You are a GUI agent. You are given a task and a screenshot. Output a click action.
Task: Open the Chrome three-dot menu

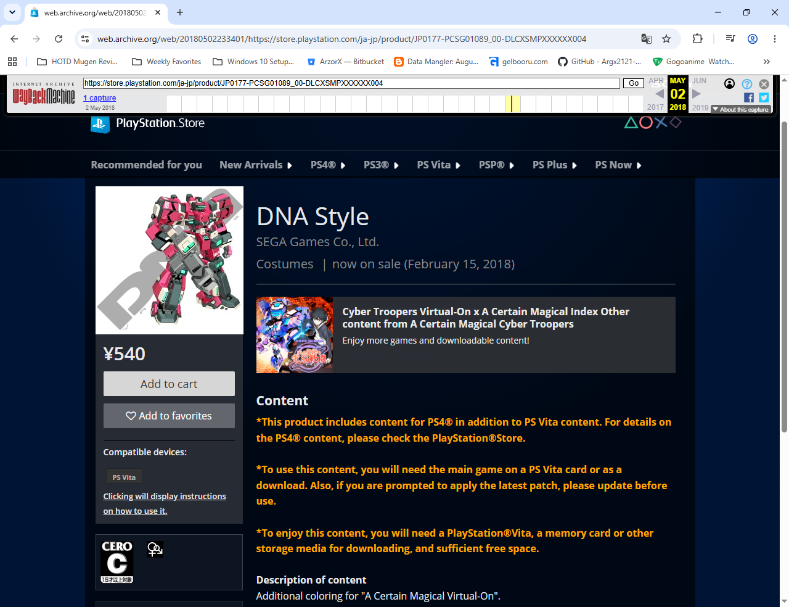(775, 39)
